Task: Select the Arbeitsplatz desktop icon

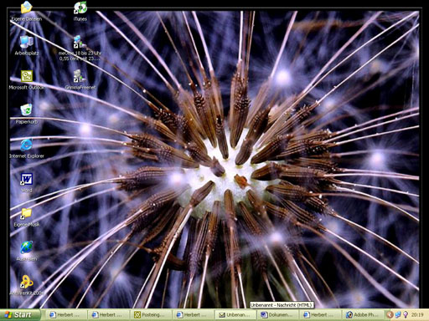Action: [27, 45]
